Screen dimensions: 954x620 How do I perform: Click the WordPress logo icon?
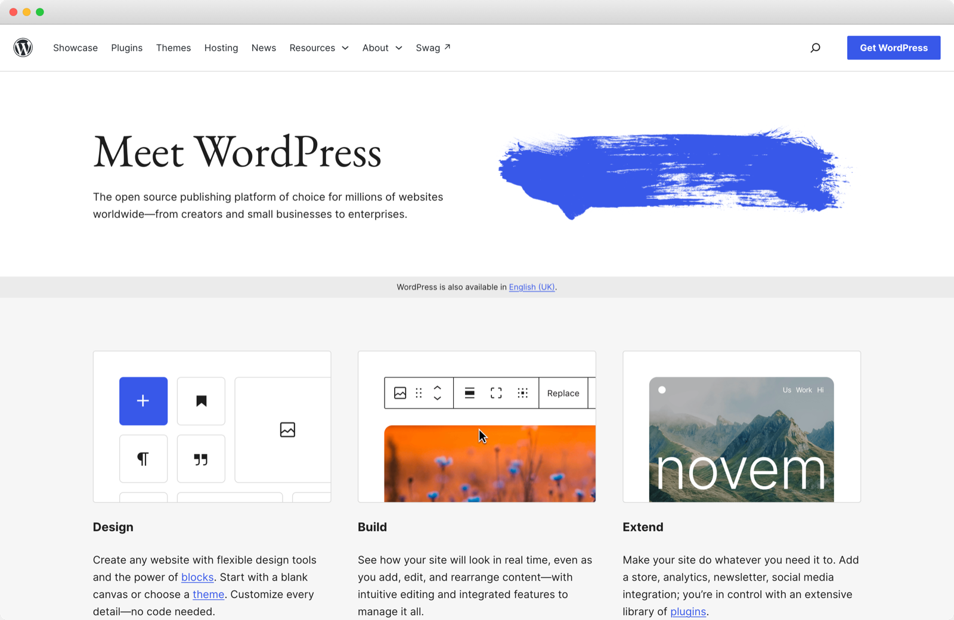[23, 48]
